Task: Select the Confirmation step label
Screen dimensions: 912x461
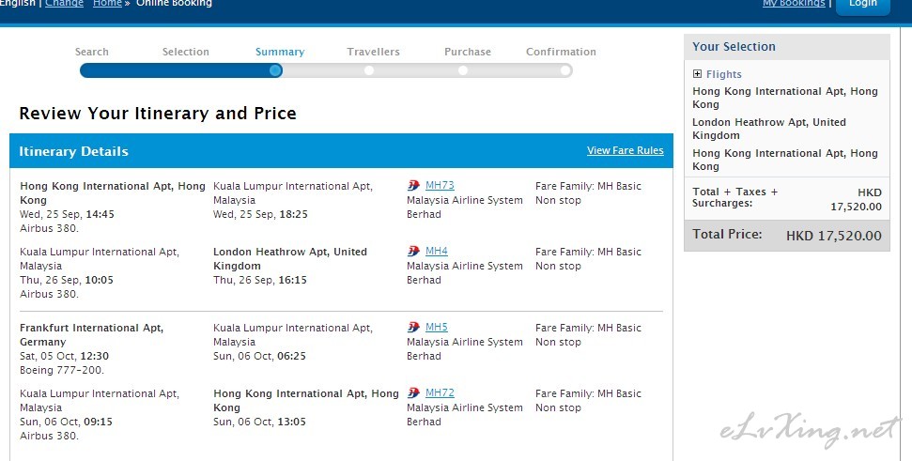Action: coord(562,52)
